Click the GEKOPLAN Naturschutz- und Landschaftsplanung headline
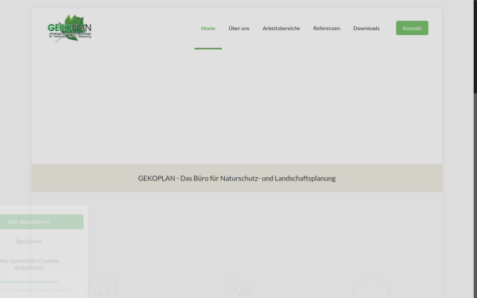The image size is (477, 298). coord(237,179)
